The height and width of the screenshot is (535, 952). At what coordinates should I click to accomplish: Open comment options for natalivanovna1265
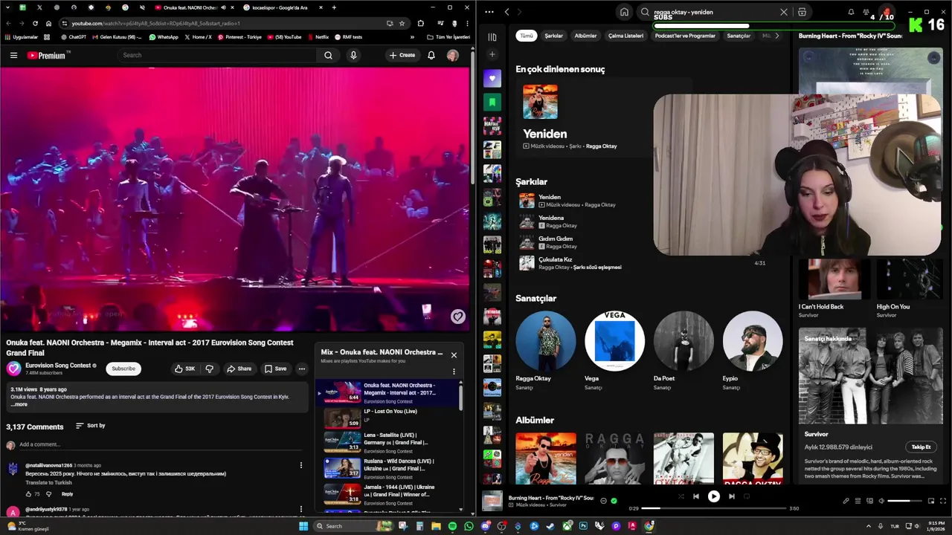(301, 465)
